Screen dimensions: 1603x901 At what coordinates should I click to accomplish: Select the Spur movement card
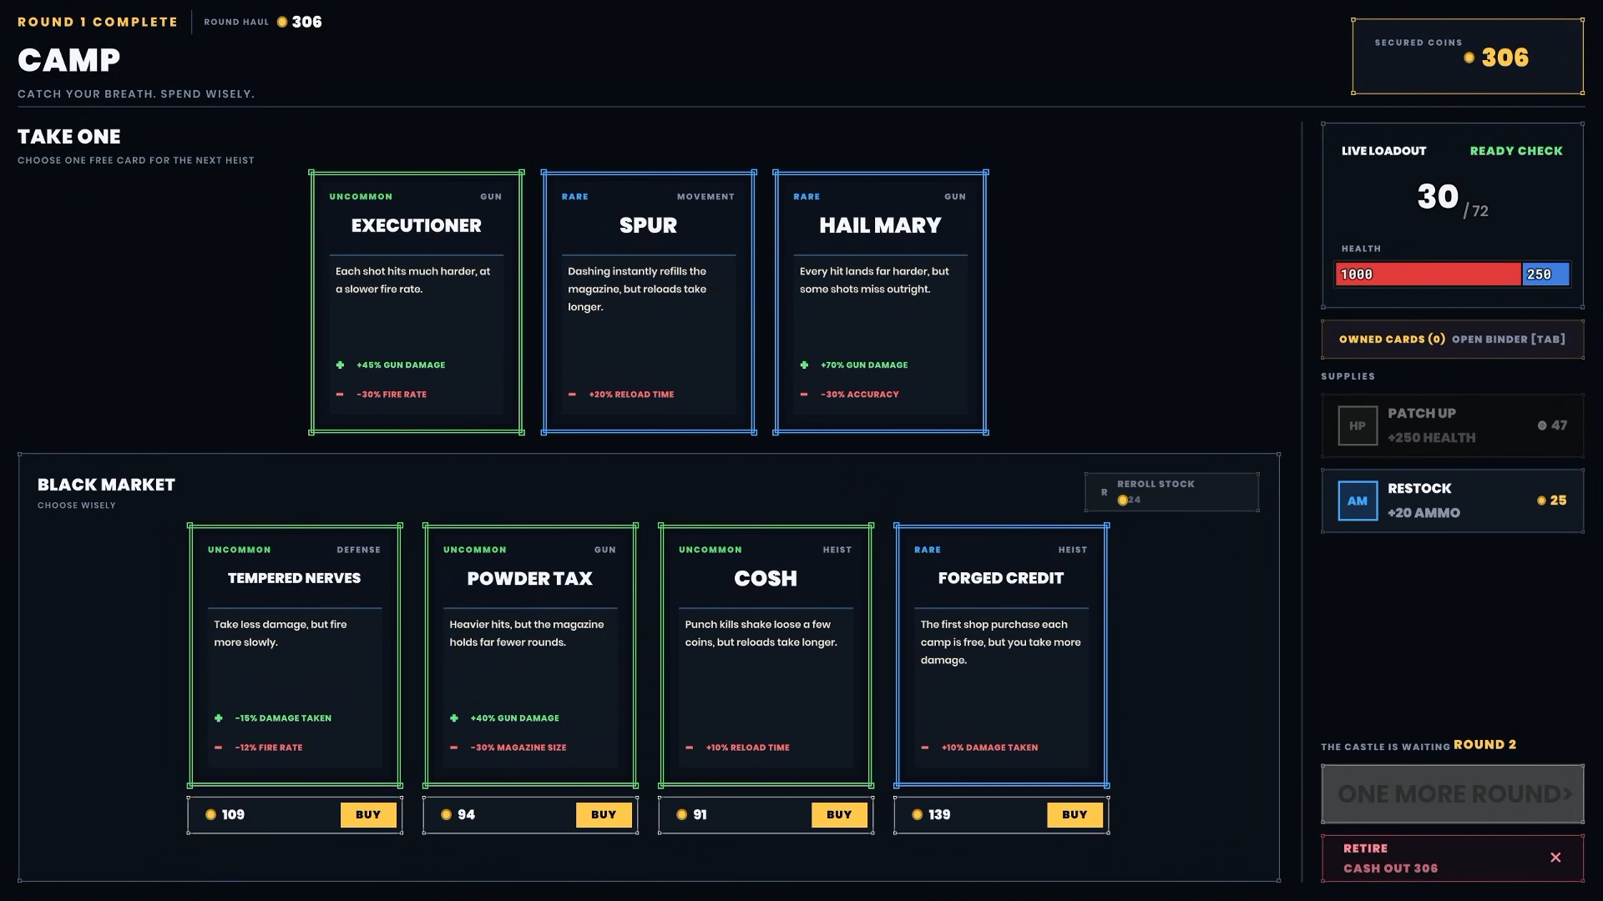[649, 302]
